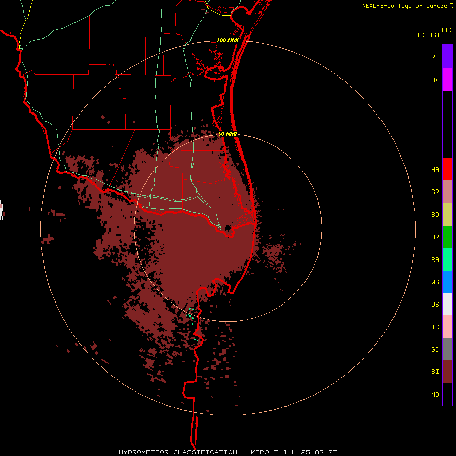
Task: Click the RA light green legend swatch
Action: [x=447, y=259]
